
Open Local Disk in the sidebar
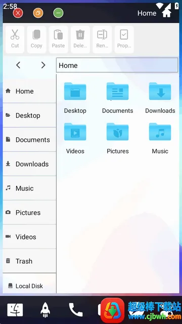tap(29, 286)
